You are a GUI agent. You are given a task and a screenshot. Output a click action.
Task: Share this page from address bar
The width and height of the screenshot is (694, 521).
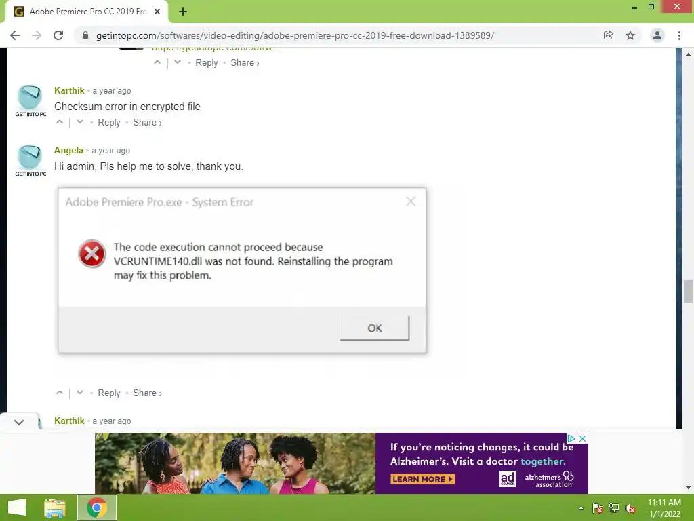(x=608, y=35)
